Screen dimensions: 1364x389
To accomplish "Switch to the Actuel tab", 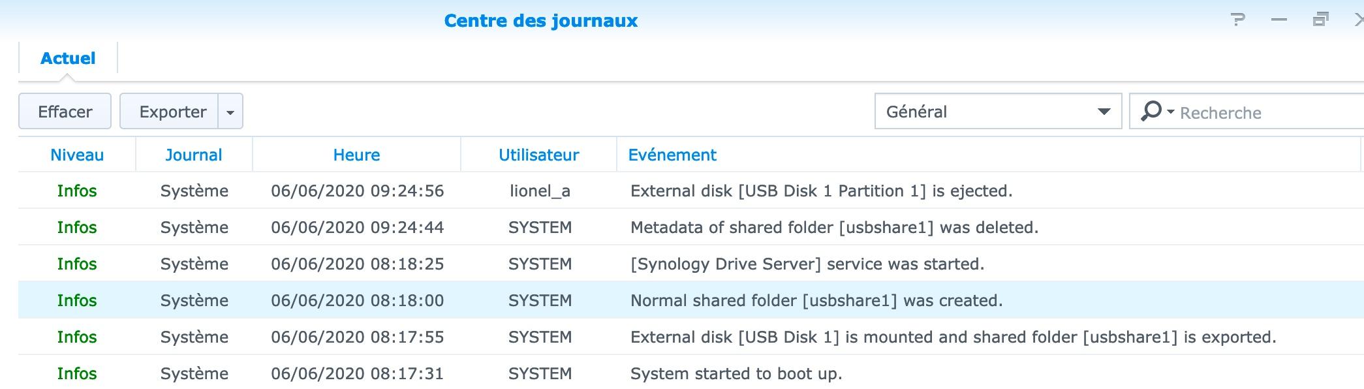I will click(x=68, y=59).
